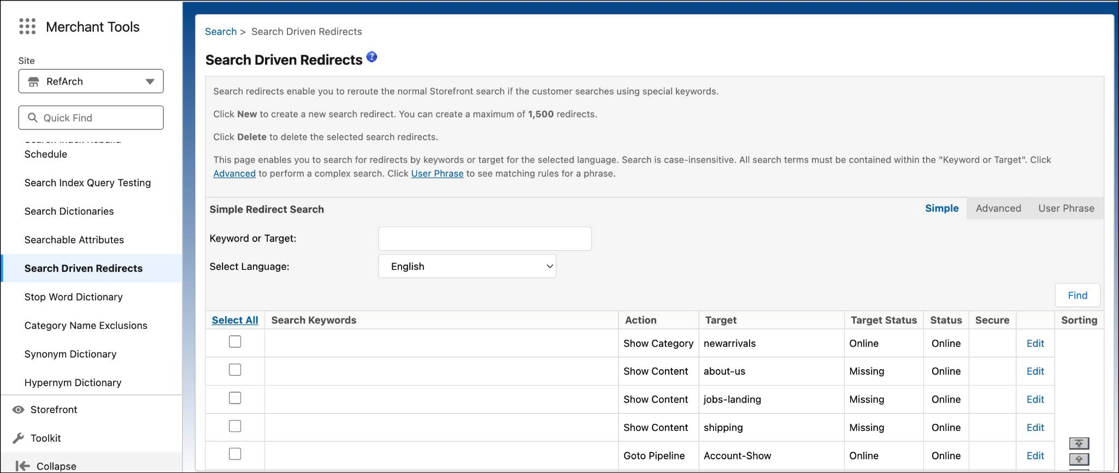Open Searchable Attributes menu item

[x=74, y=240]
